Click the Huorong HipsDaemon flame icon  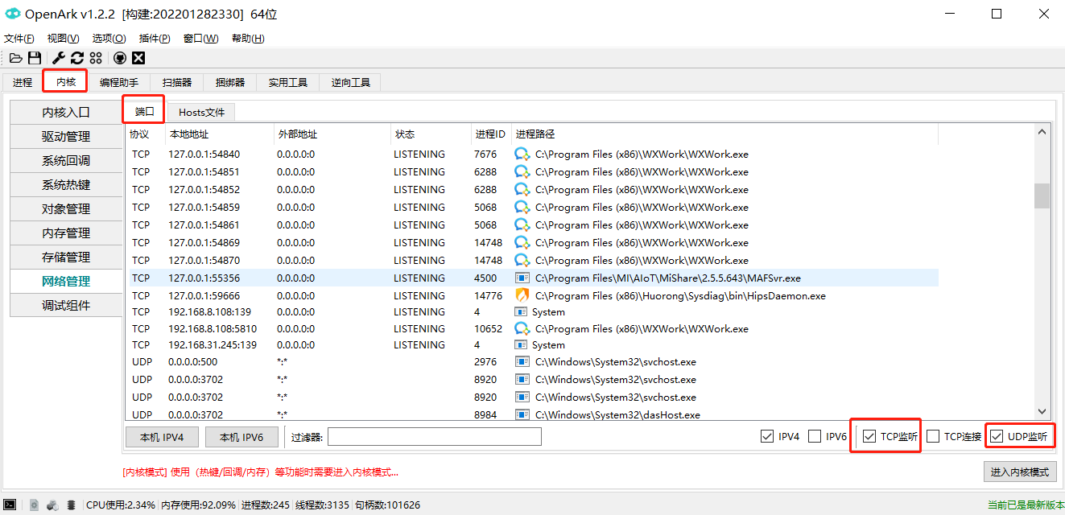[522, 295]
